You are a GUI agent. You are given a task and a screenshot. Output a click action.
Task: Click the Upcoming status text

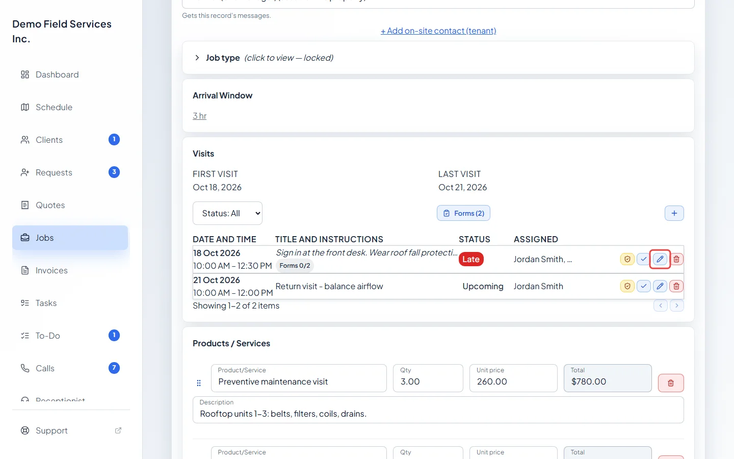click(483, 286)
